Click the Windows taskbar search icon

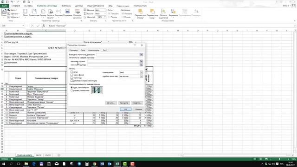click(x=11, y=164)
